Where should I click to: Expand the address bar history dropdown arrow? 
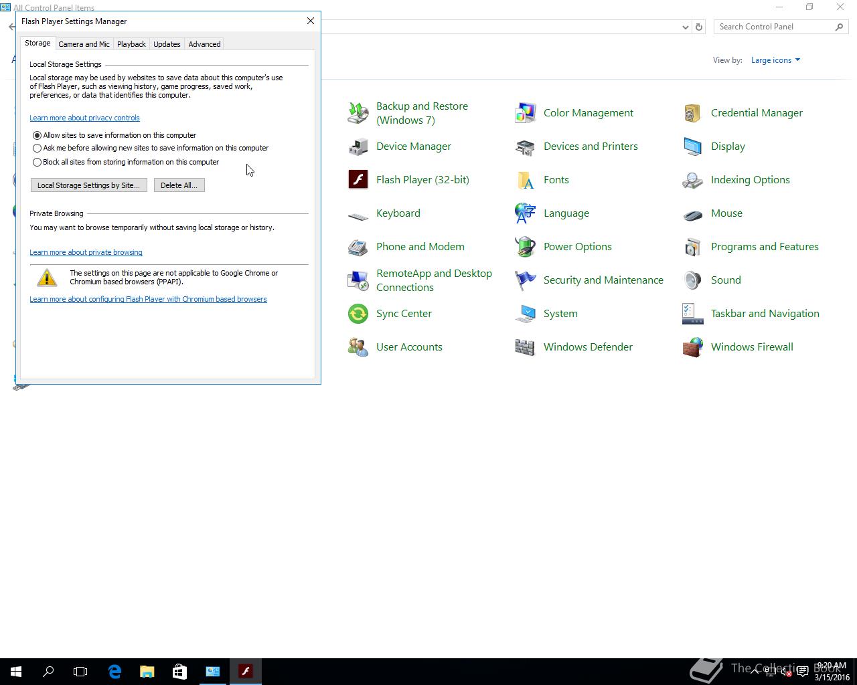click(x=685, y=27)
